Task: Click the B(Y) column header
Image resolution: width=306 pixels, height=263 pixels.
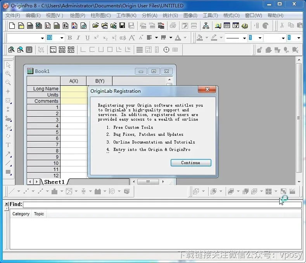Action: [x=100, y=81]
